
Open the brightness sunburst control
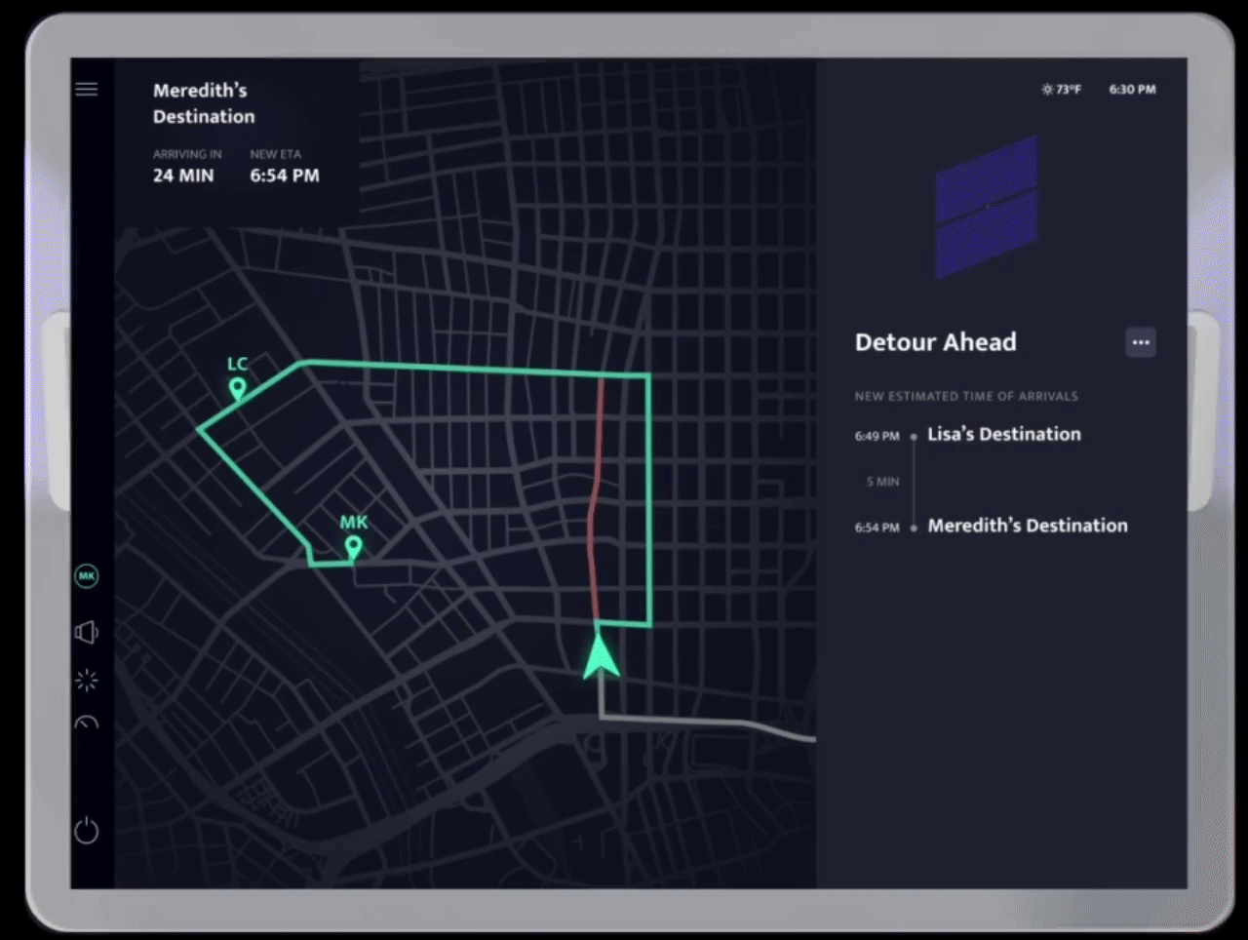click(87, 680)
